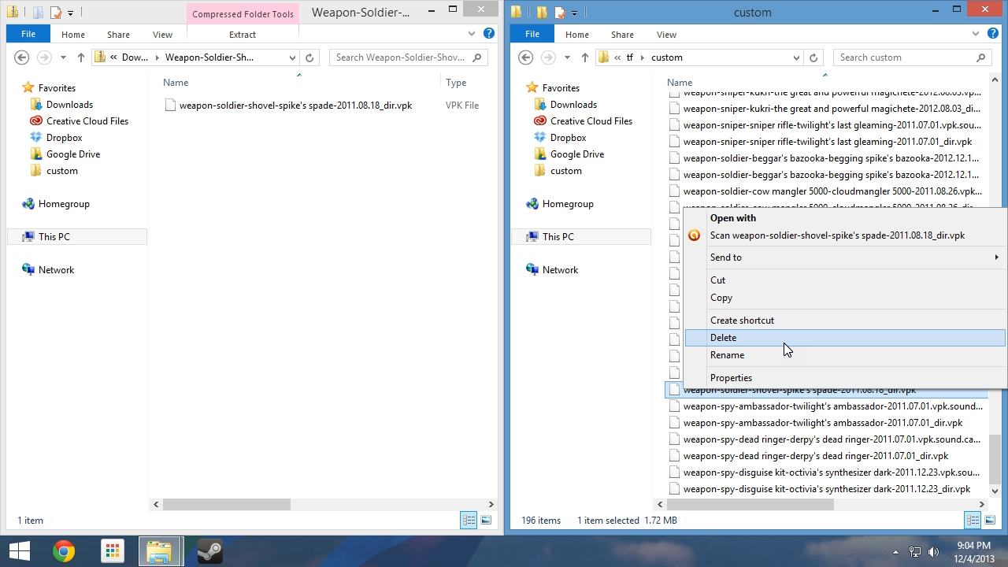Click Scan weapon-soldier-shovel context menu entry
The image size is (1008, 567).
(x=845, y=235)
